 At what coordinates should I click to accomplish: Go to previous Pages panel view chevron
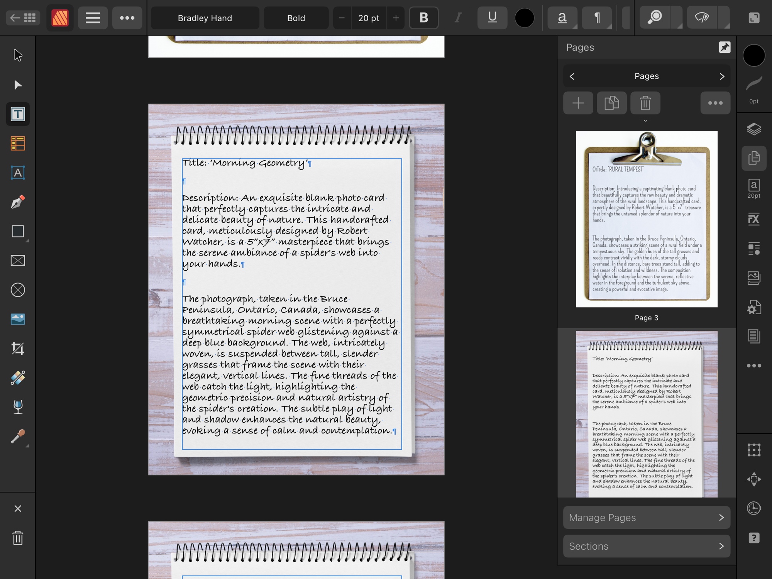[572, 76]
